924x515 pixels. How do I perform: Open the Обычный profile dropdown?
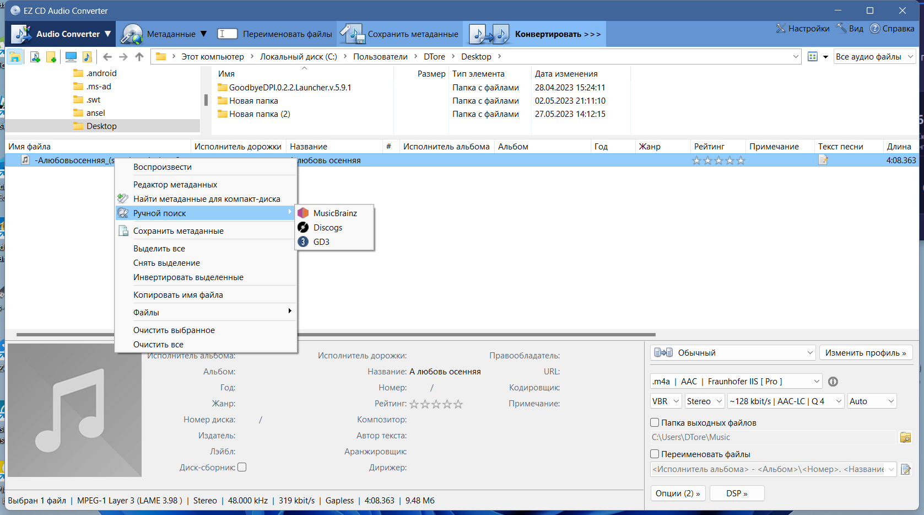[x=733, y=353]
